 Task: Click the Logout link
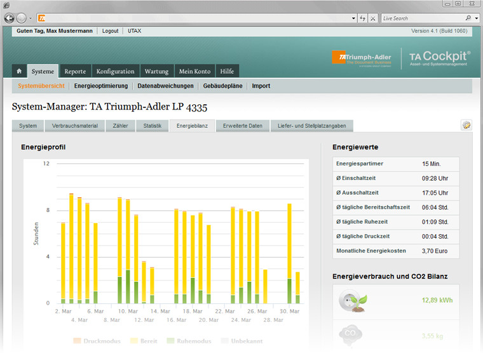coord(111,31)
